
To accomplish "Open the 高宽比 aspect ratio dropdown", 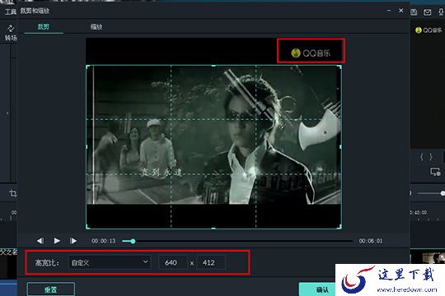I will [110, 262].
